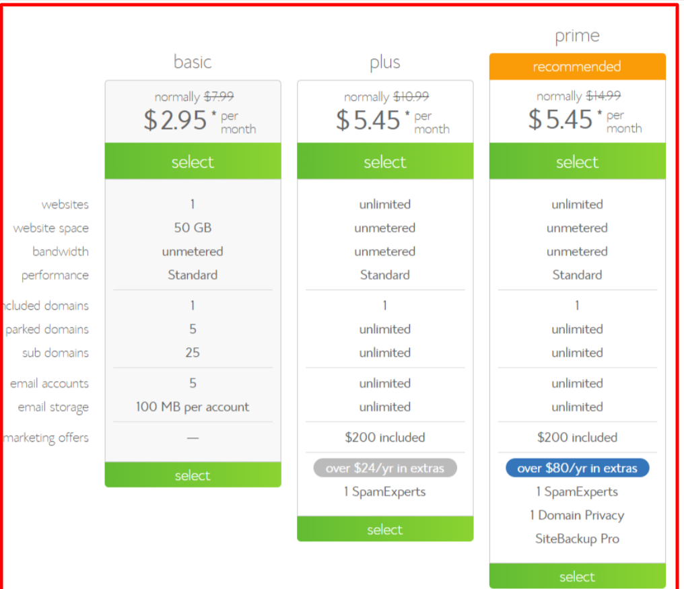The height and width of the screenshot is (589, 684).
Task: Click the top select button for prime plan
Action: [577, 162]
